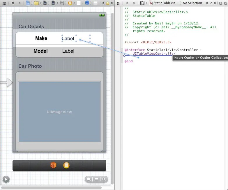The height and width of the screenshot is (190, 228).
Task: Select the second storyboard file icon
Action: coord(53,3)
